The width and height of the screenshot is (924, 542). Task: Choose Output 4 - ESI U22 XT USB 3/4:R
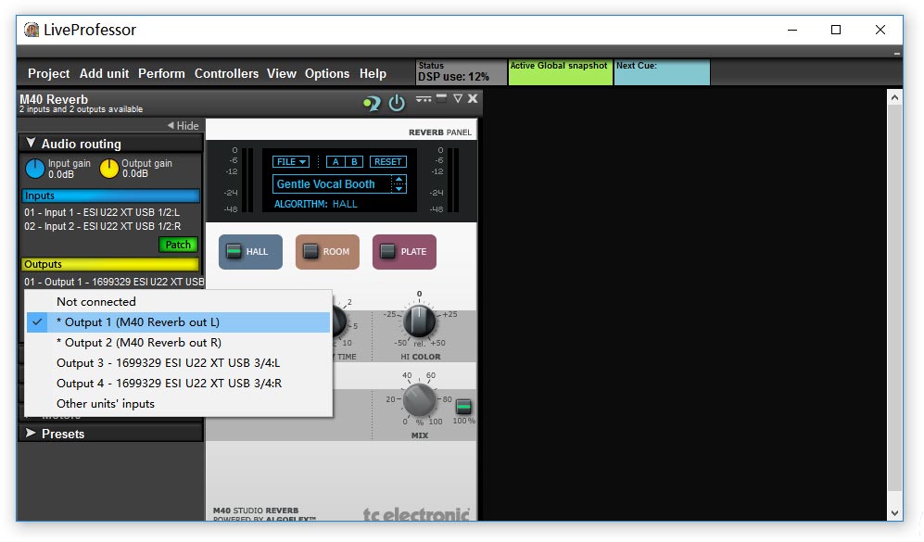click(x=179, y=383)
